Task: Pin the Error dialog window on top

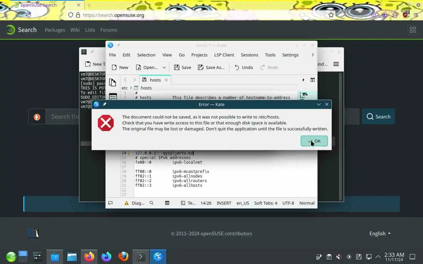Action: click(x=104, y=104)
